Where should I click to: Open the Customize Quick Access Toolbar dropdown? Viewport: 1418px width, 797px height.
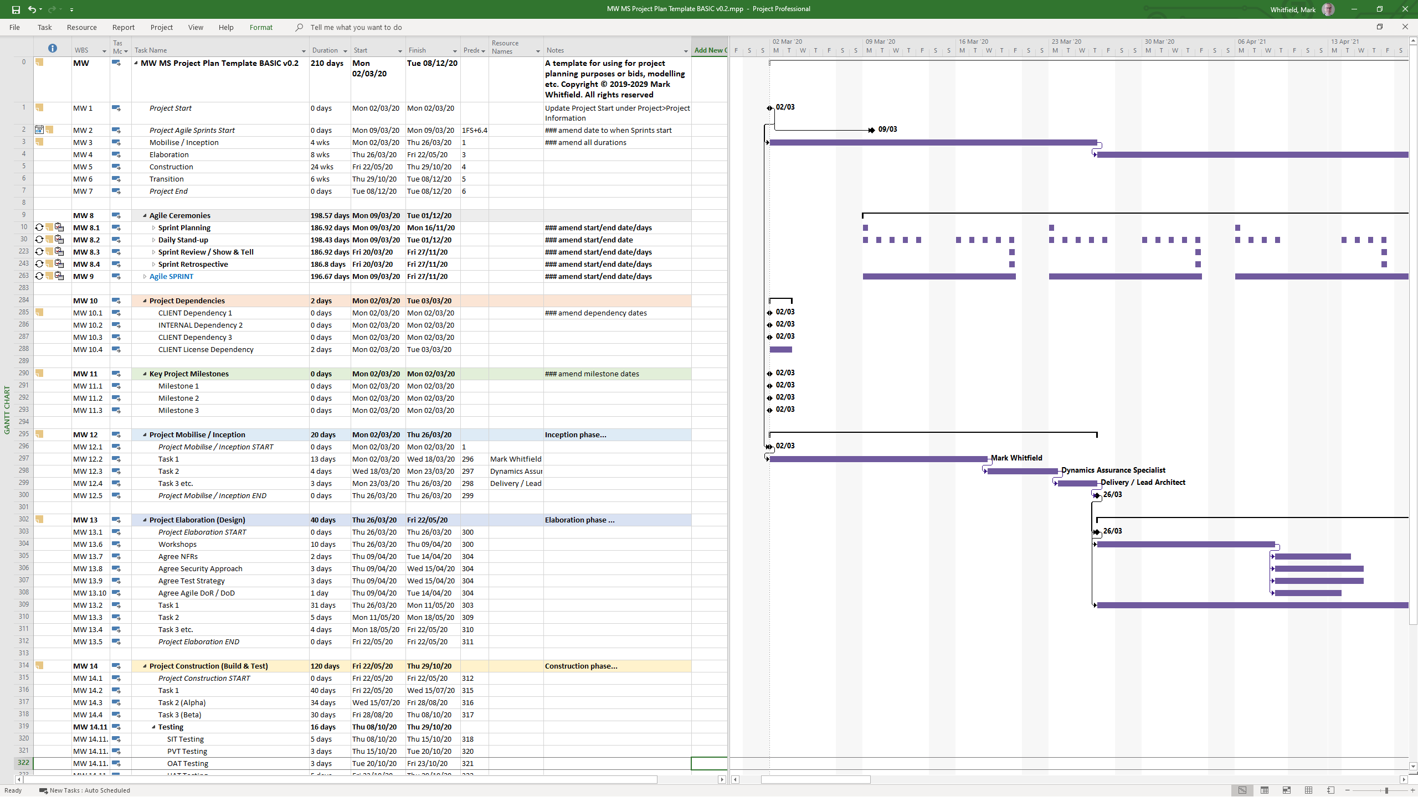71,9
